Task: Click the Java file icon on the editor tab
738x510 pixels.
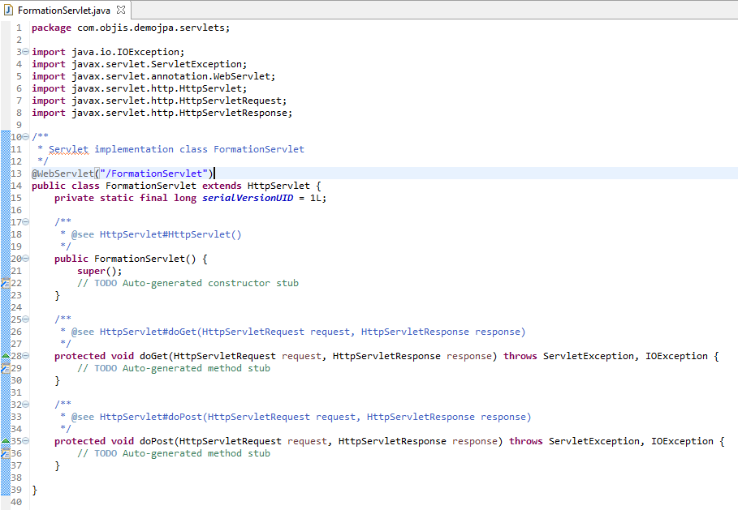Action: (x=8, y=11)
